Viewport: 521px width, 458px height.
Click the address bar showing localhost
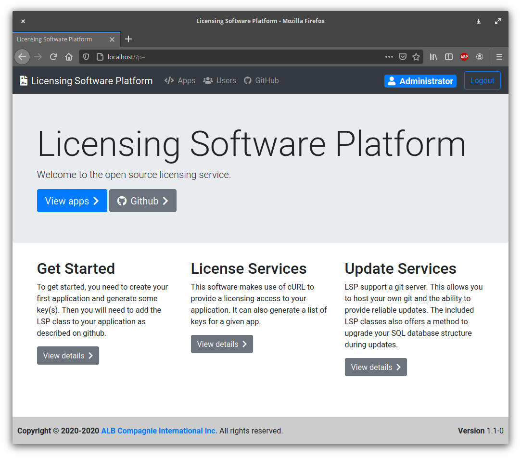pos(192,56)
